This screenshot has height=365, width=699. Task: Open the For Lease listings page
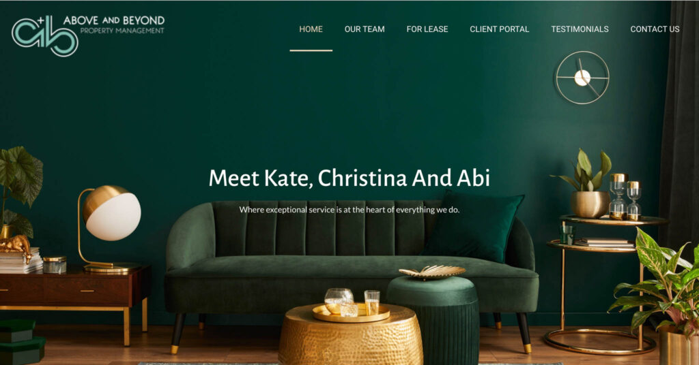(x=427, y=29)
